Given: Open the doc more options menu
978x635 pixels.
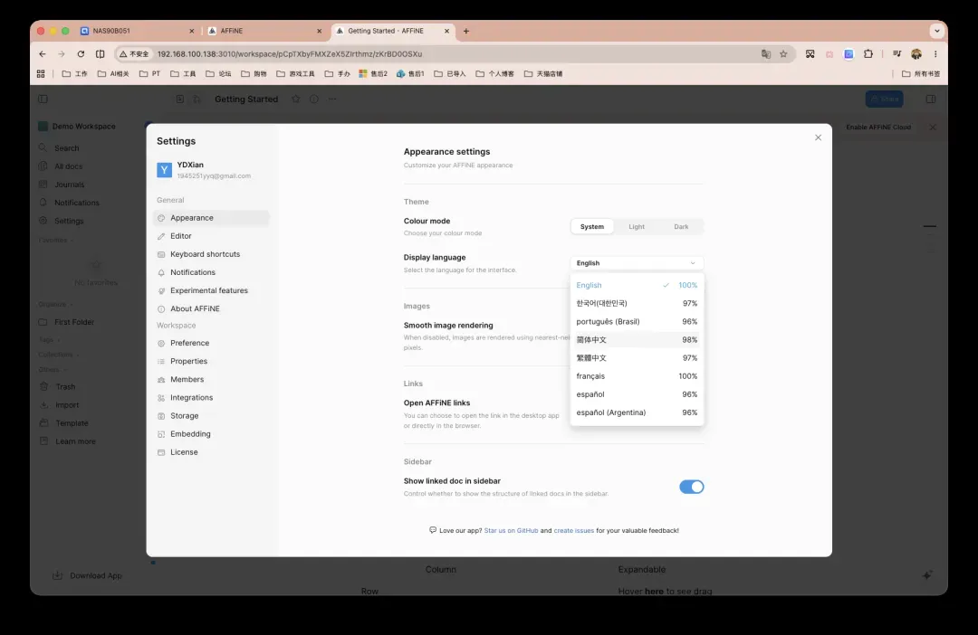Looking at the screenshot, I should click(x=332, y=100).
